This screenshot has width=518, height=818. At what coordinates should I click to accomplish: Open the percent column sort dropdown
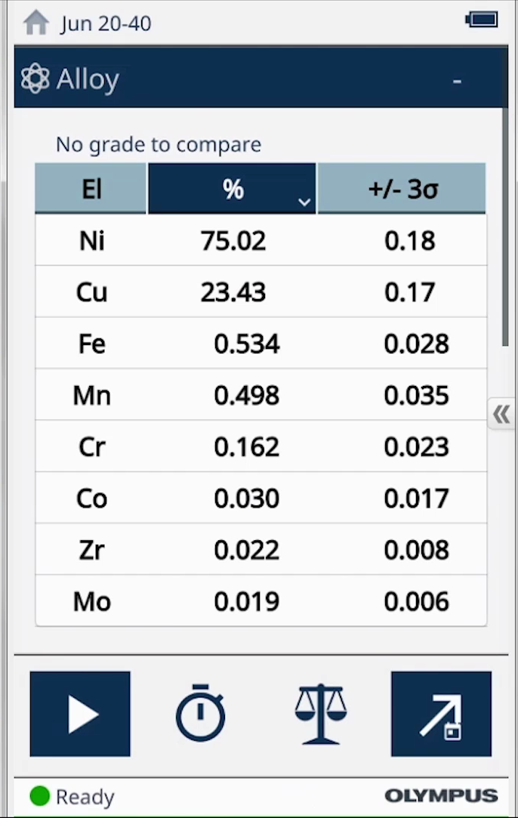tap(304, 202)
